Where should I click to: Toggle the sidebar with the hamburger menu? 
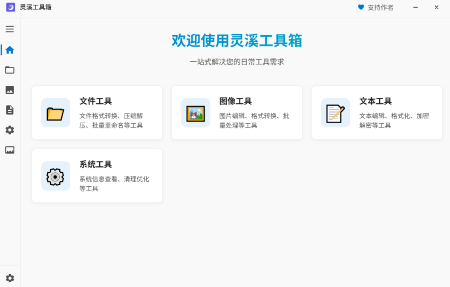point(9,29)
